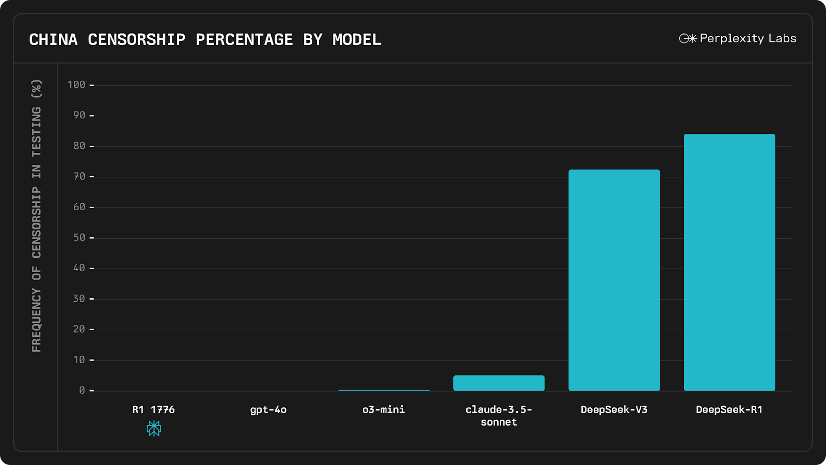Click the 0 tick on y-axis
Image resolution: width=826 pixels, height=465 pixels.
[82, 391]
